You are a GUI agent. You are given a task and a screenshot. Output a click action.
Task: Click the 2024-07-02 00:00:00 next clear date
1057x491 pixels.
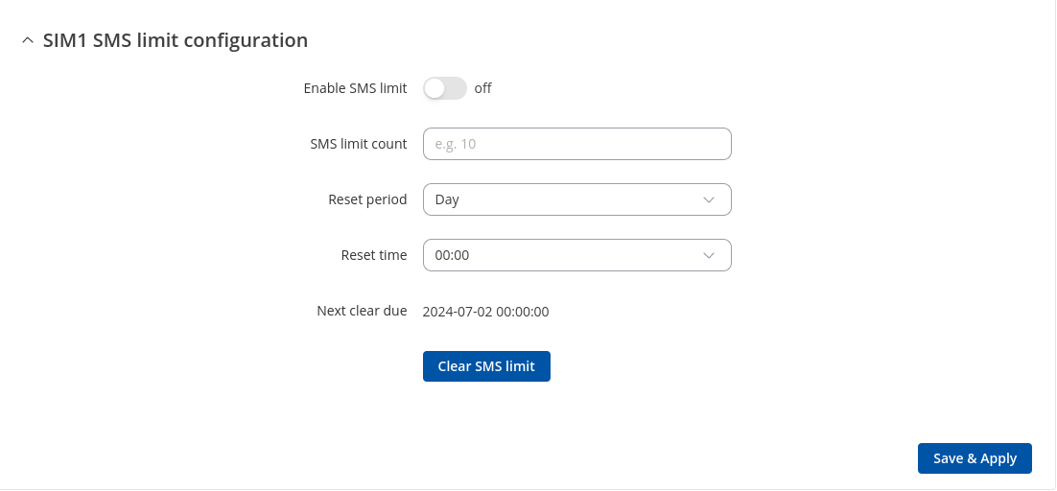tap(485, 312)
